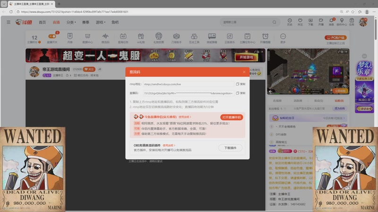Expand the 游戏 dropdown menu
Image resolution: width=378 pixels, height=212 pixels.
(101, 22)
